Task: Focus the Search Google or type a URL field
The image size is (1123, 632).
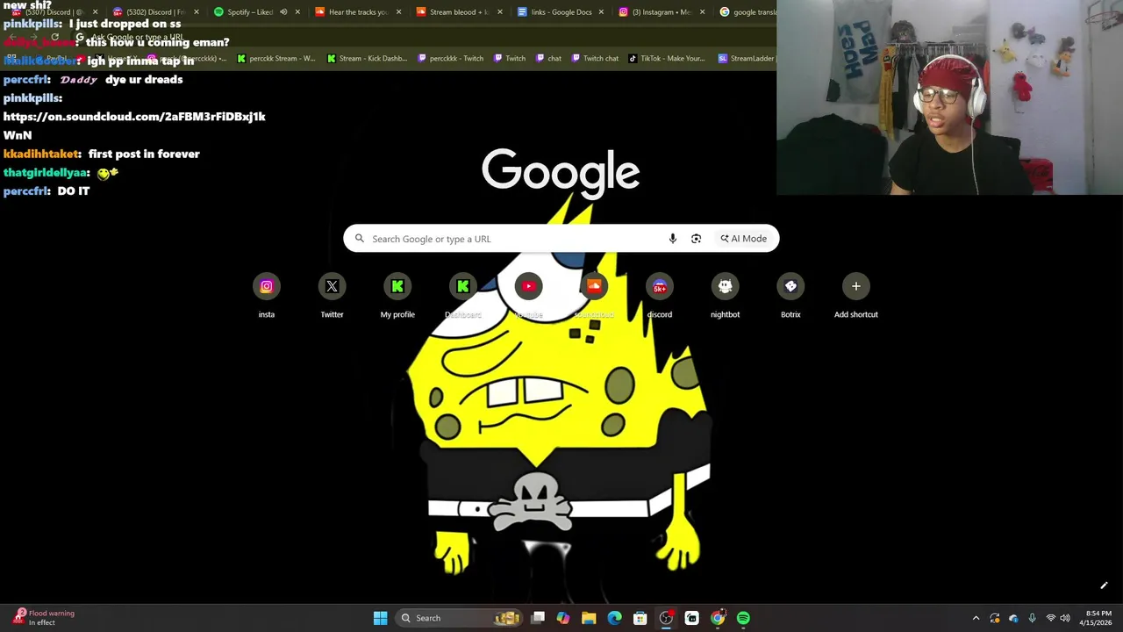Action: pos(561,239)
